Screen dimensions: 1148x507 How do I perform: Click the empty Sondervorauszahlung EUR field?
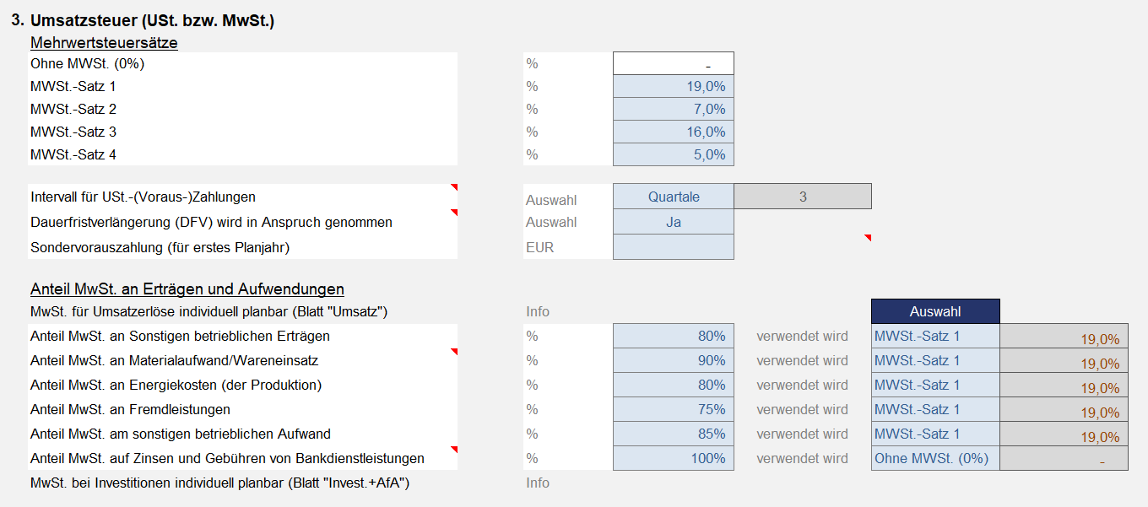click(674, 246)
